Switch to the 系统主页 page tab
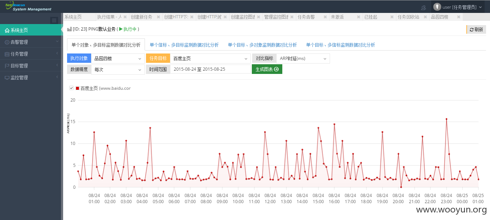490x220 pixels. (x=73, y=17)
